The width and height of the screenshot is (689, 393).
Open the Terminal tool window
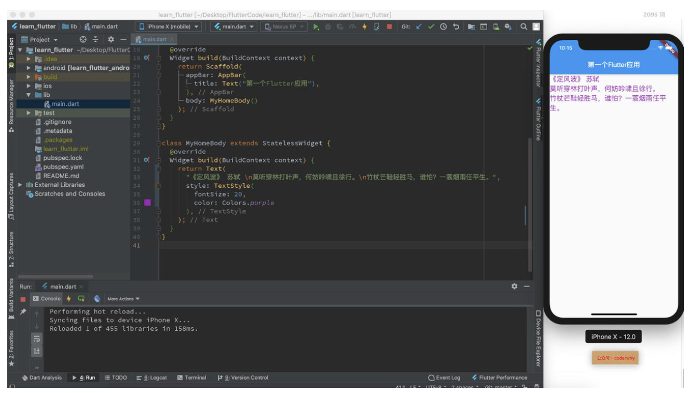191,377
